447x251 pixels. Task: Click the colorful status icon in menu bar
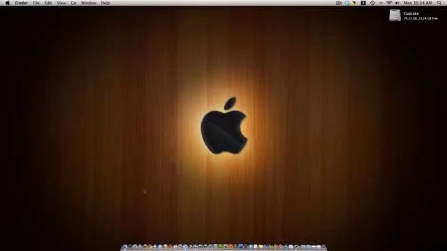[x=350, y=3]
